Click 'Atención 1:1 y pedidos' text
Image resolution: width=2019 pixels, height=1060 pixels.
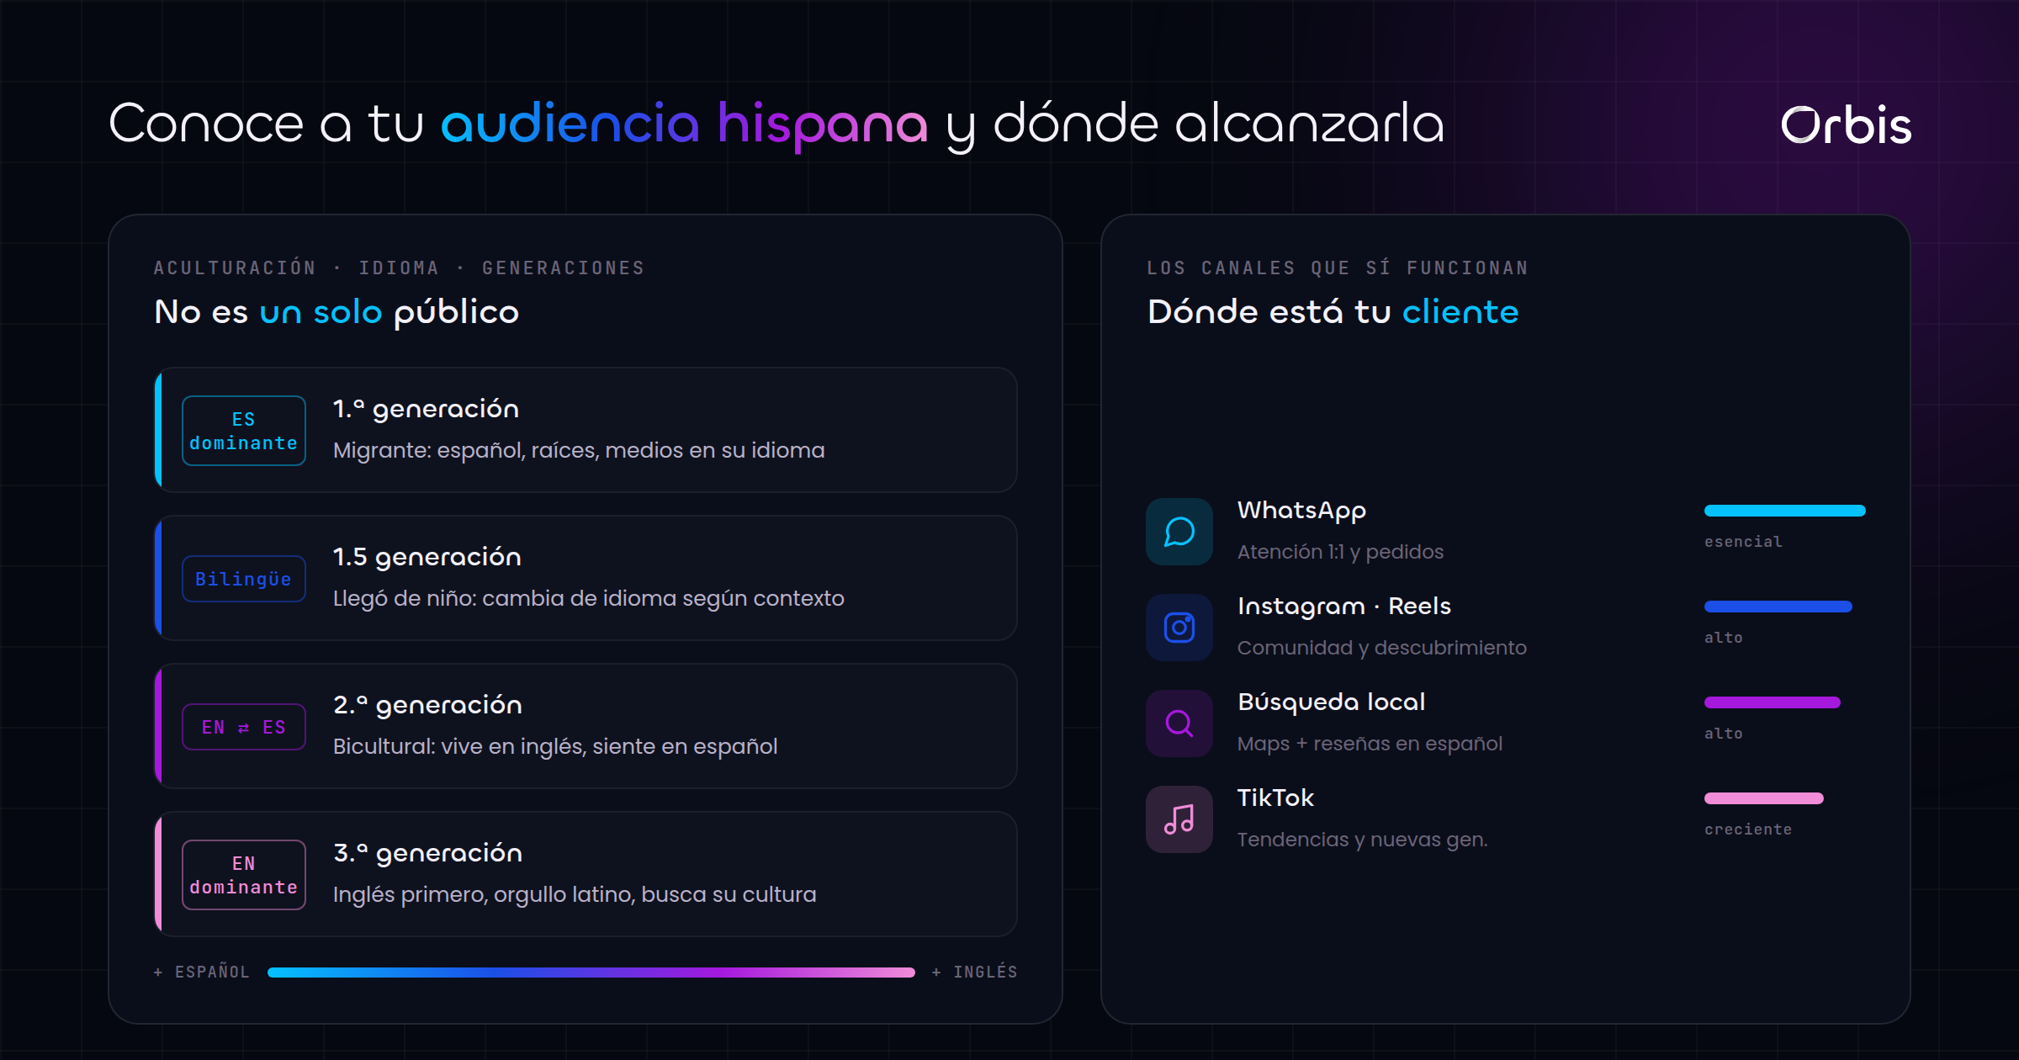(x=1340, y=552)
